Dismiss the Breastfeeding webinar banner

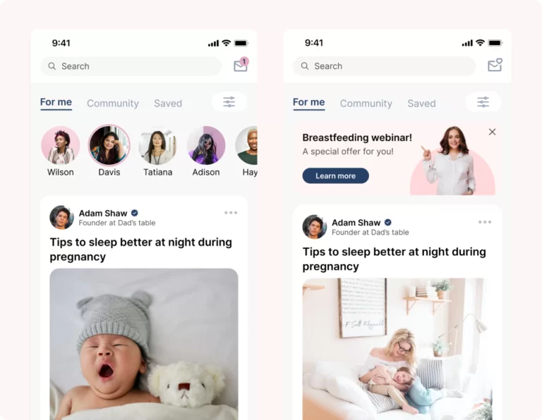pos(492,132)
